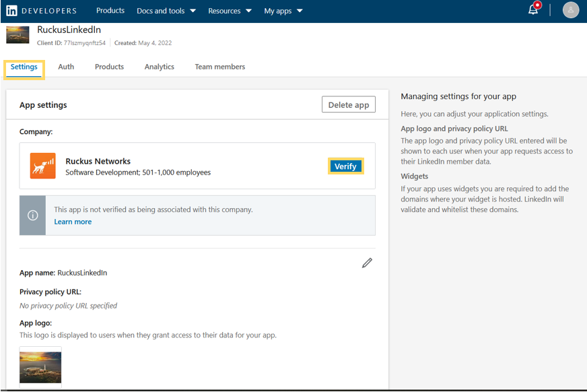Viewport: 587px width, 392px height.
Task: Click the Created date May 4, 2022
Action: point(155,43)
